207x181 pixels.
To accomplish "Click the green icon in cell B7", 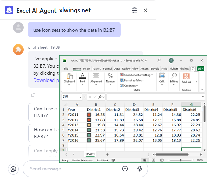I will [x=89, y=140].
